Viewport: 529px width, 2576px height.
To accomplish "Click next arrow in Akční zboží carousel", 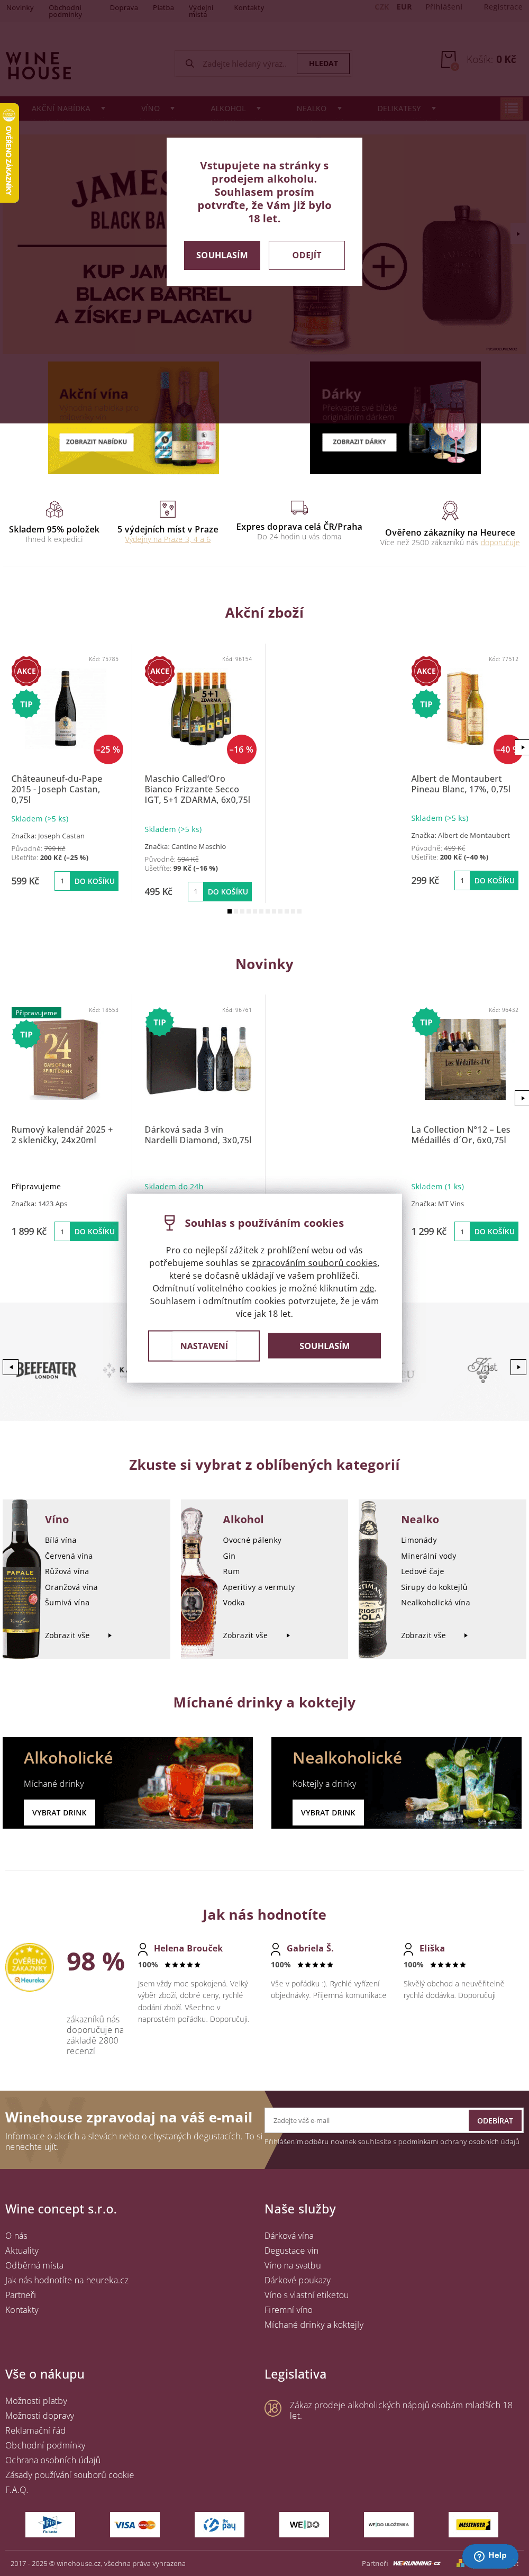I will (521, 747).
